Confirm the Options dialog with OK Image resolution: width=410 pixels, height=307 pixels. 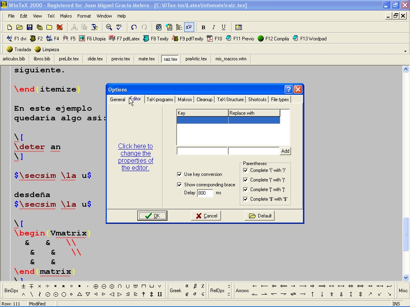click(152, 215)
